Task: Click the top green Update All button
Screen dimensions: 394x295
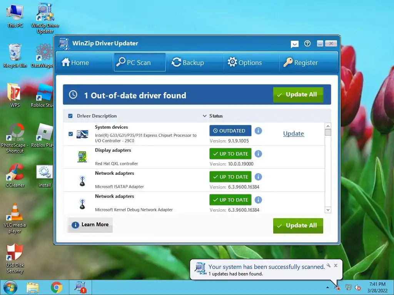Action: (298, 94)
